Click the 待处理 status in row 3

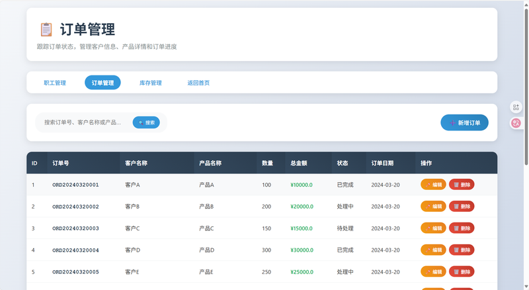click(345, 228)
